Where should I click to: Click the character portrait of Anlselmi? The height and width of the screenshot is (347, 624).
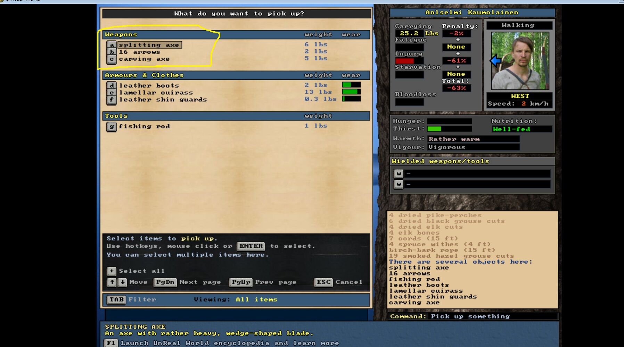pyautogui.click(x=520, y=61)
